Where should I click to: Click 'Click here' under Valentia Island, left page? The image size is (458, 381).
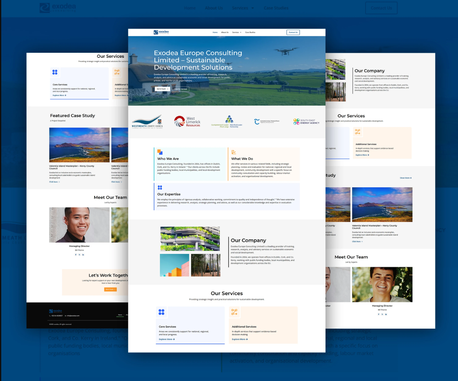tap(54, 182)
